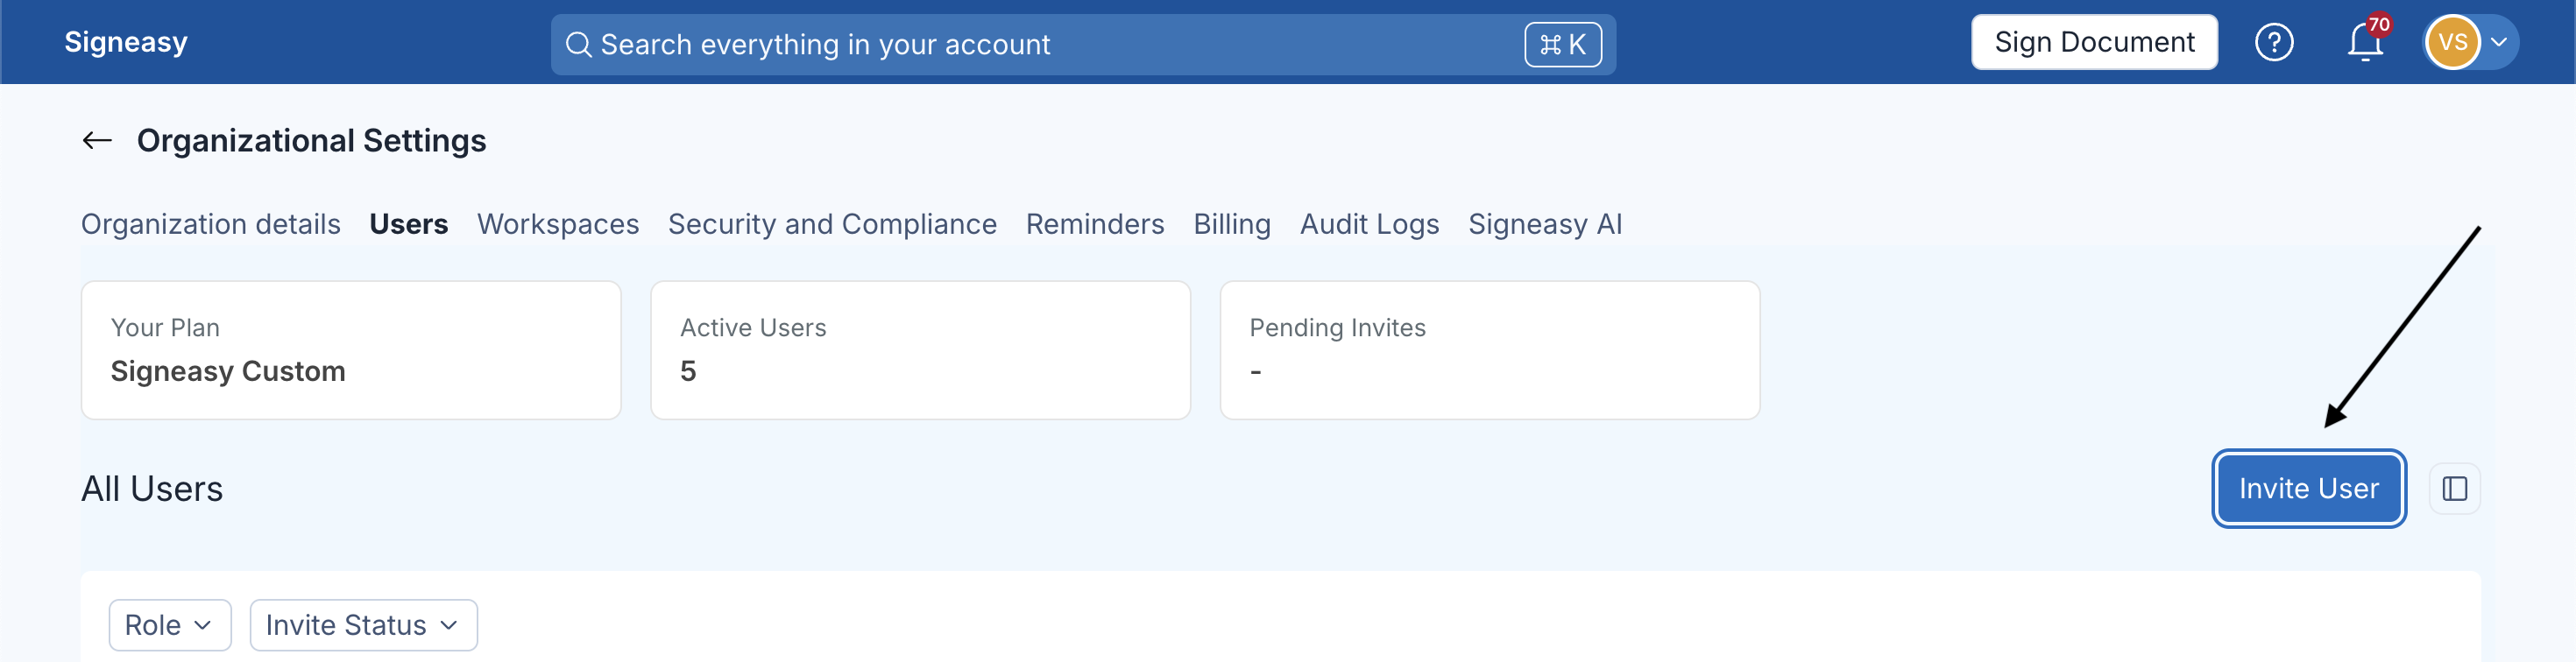Image resolution: width=2576 pixels, height=662 pixels.
Task: Expand the profile menu chevron
Action: pyautogui.click(x=2498, y=43)
